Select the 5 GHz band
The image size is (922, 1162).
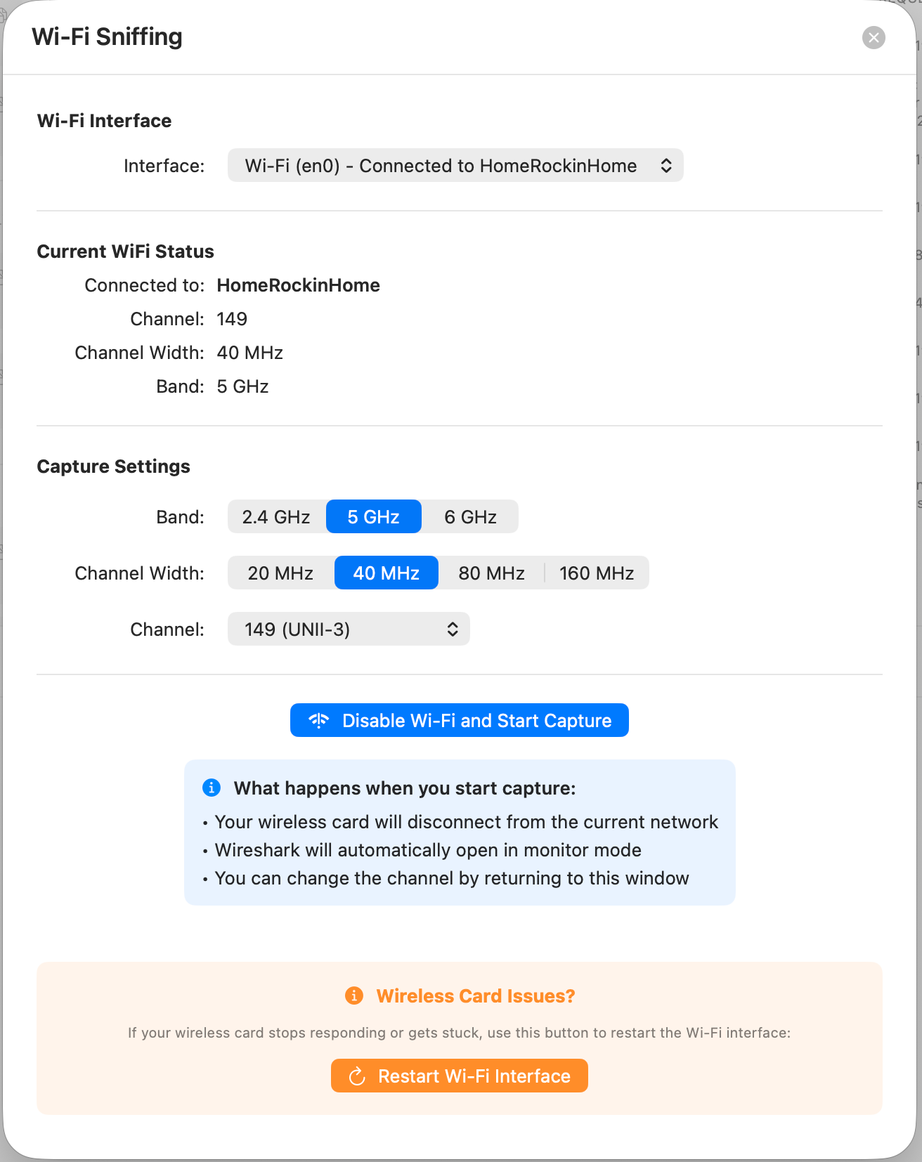tap(373, 517)
